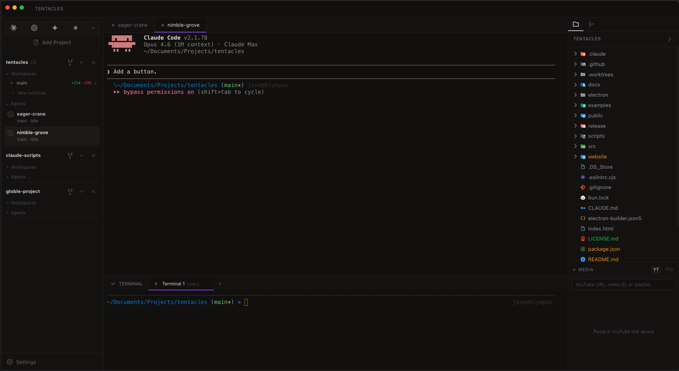Select the OpenAI provider icon
The image size is (679, 371).
click(x=34, y=28)
